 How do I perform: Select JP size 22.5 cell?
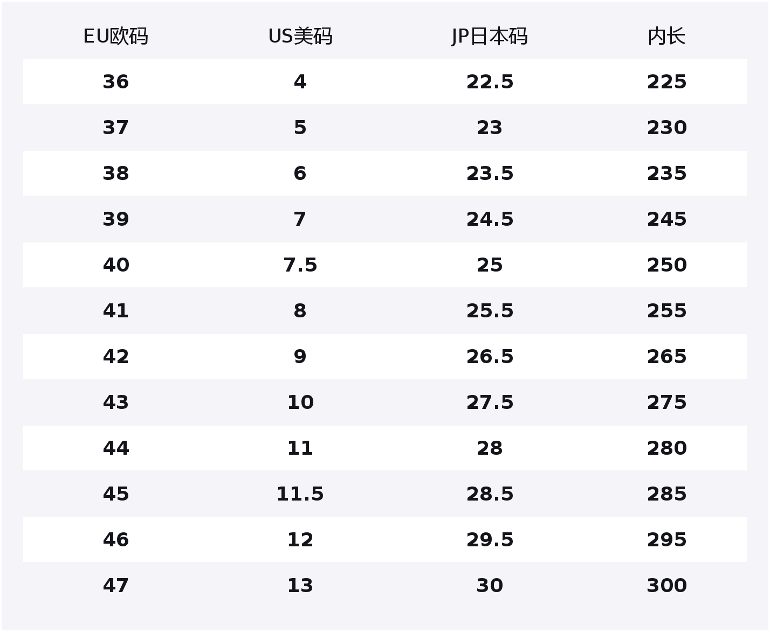tap(490, 82)
